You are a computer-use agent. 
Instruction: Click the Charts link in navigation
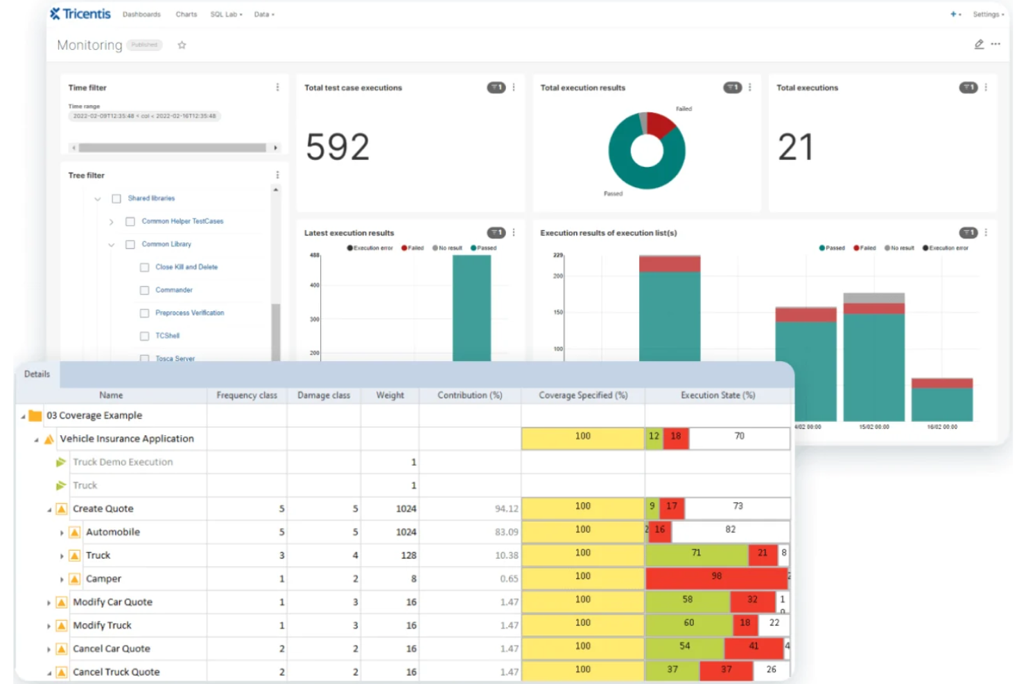(186, 14)
